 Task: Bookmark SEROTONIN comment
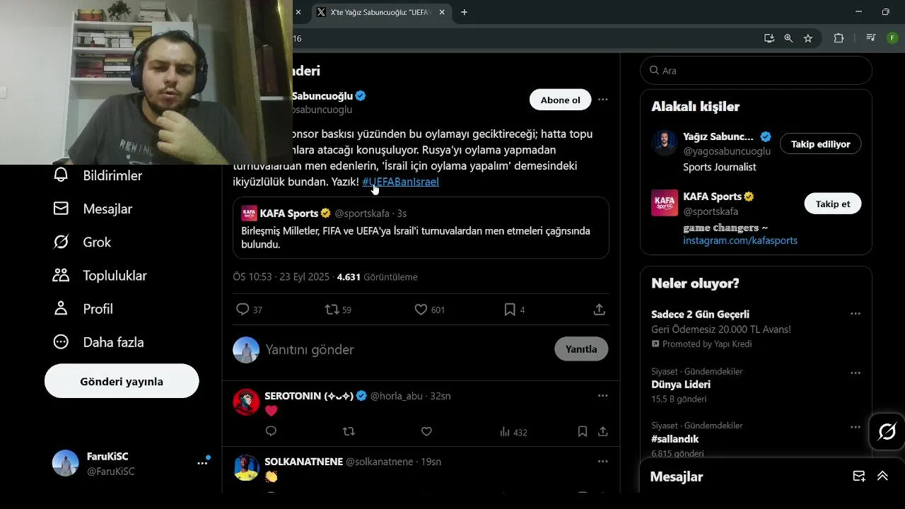coord(583,431)
